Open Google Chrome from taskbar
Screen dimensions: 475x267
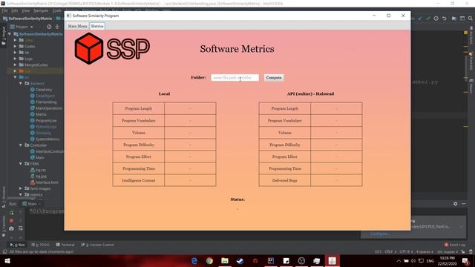[x=209, y=260]
